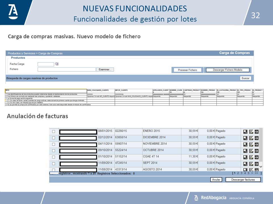Click the arrow icon on OCTUBRE 2014 row
This screenshot has height=204, width=273.
click(x=257, y=151)
